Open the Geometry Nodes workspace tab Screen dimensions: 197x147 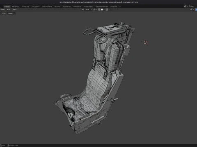pyautogui.click(x=102, y=7)
